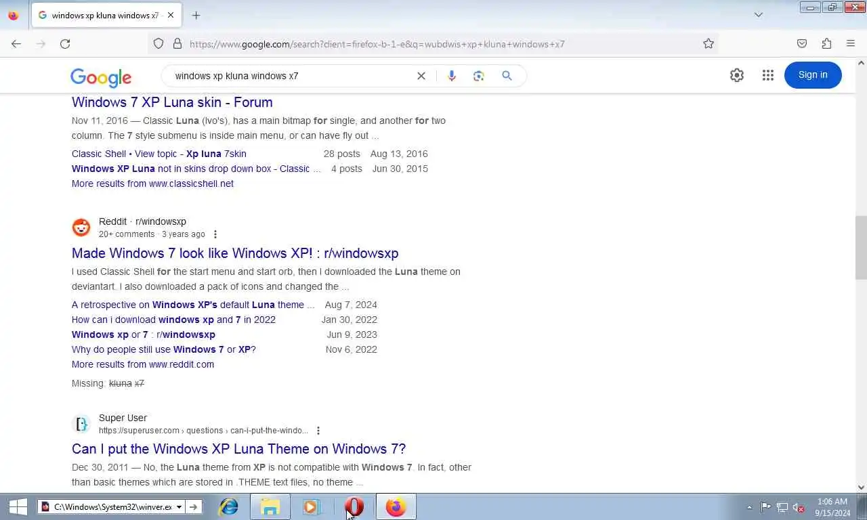The height and width of the screenshot is (520, 867).
Task: Show more results from www.classicshell.net
Action: (x=152, y=183)
